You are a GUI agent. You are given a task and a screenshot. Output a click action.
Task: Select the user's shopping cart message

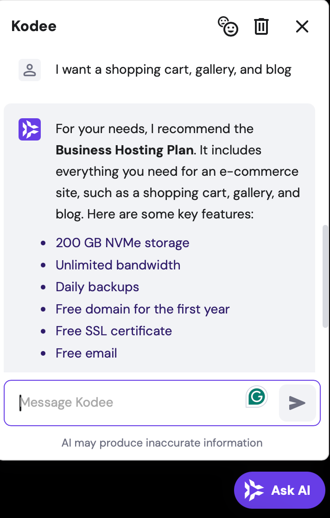[173, 69]
